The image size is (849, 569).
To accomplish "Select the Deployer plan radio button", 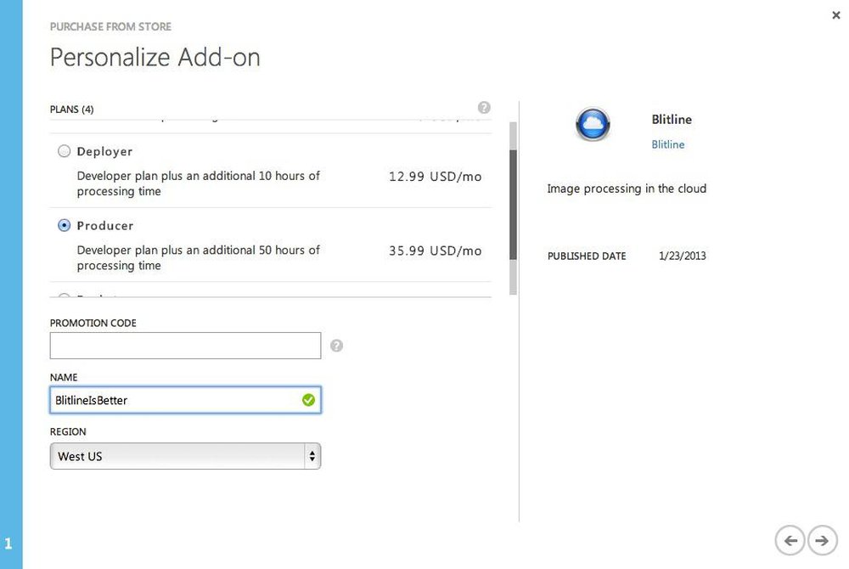I will (64, 151).
